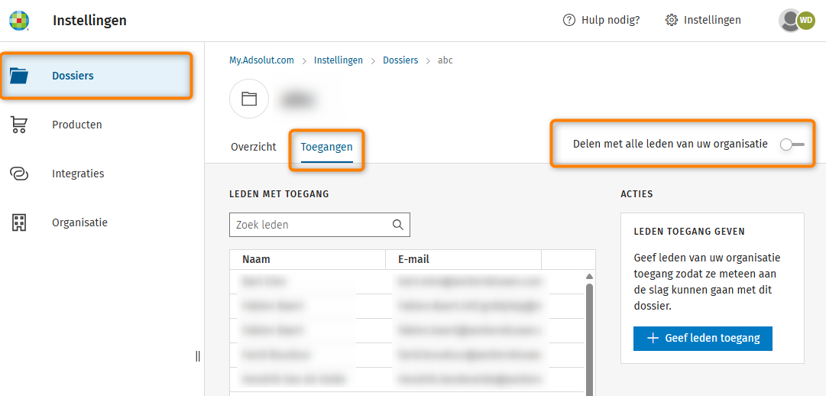Click the Organisatie building icon
The image size is (826, 396).
point(19,222)
